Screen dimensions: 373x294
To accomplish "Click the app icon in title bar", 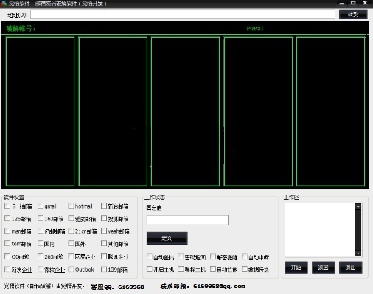I will 4,3.
